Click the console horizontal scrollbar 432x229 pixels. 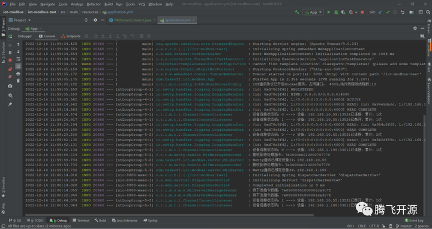tap(169, 215)
